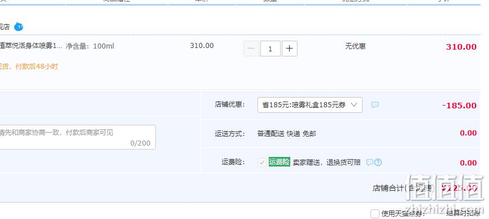Click the 0/200 character counter

pyautogui.click(x=141, y=143)
